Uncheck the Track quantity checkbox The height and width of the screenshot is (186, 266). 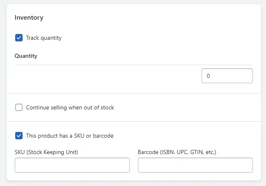(19, 38)
